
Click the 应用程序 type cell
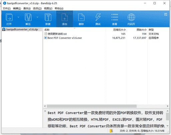pyautogui.click(x=154, y=38)
